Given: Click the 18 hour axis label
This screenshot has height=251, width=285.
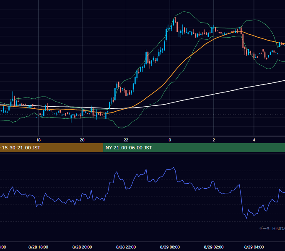Looking at the screenshot, I should coord(39,140).
